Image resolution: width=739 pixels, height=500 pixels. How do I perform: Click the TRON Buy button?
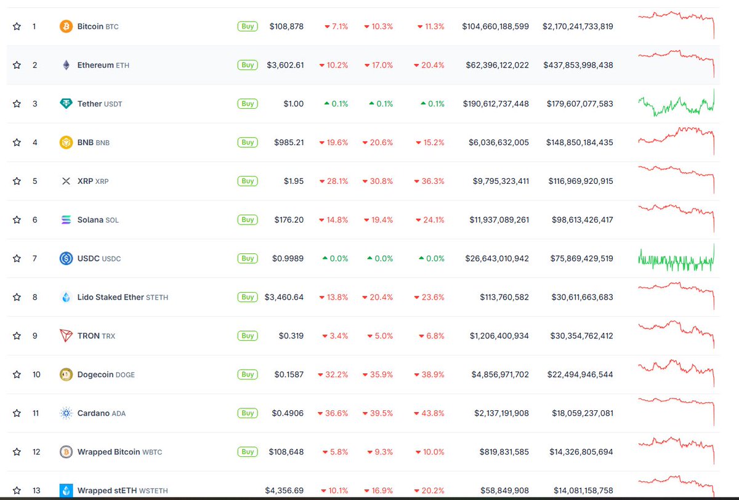248,336
